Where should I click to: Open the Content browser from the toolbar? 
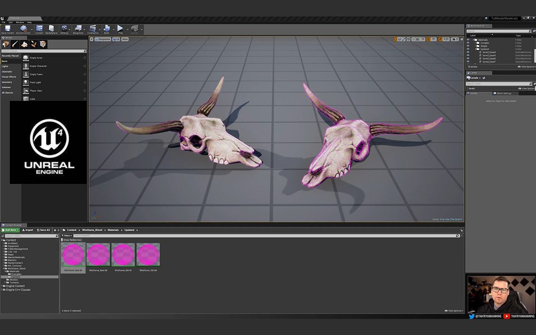[x=39, y=29]
